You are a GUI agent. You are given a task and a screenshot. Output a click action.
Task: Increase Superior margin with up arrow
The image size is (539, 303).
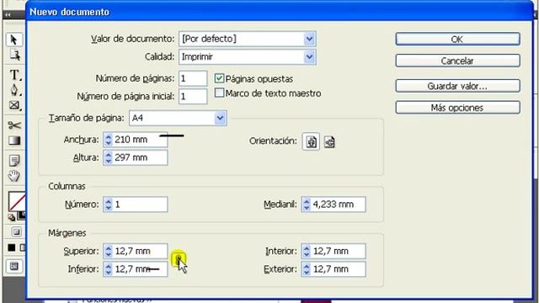pyautogui.click(x=109, y=247)
